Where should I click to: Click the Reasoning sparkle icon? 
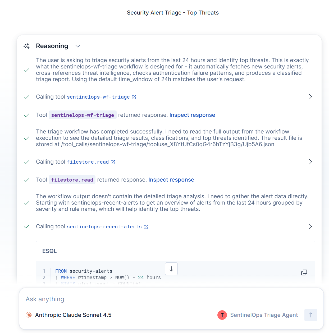(26, 46)
